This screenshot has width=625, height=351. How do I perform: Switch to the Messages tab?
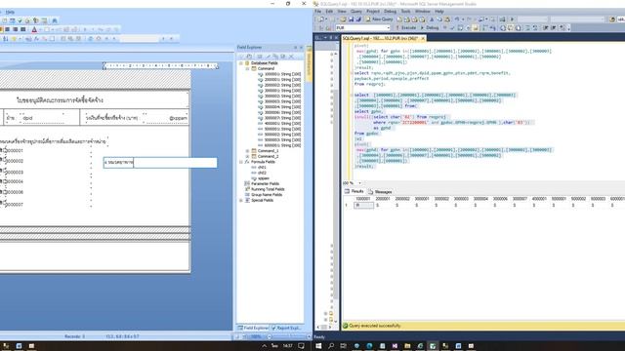(380, 192)
